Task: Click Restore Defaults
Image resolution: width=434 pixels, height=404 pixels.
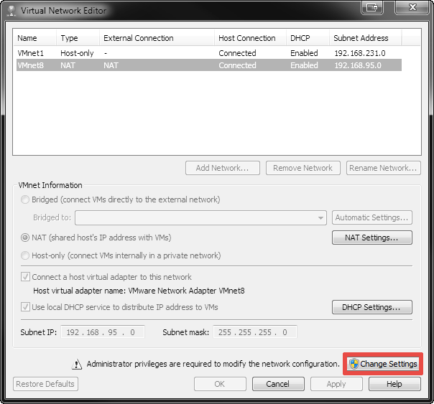Action: [45, 384]
